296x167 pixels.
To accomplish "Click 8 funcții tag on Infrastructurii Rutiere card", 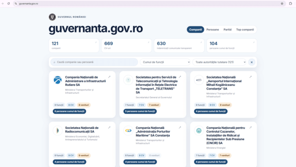I will click(x=59, y=105).
